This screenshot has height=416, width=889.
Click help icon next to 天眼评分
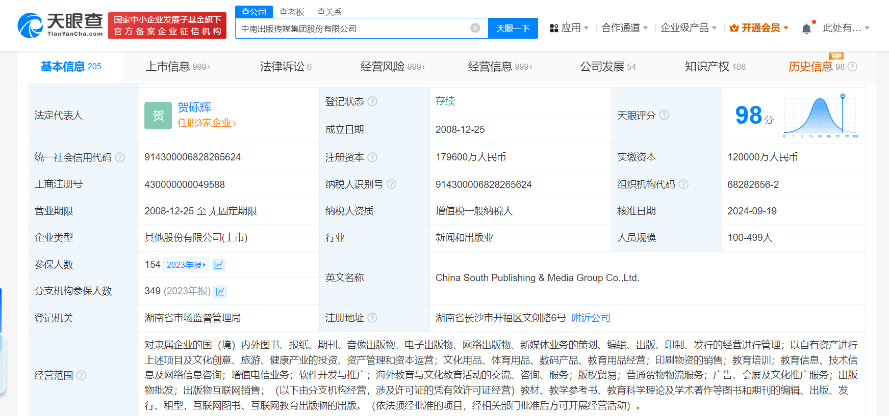(x=664, y=115)
